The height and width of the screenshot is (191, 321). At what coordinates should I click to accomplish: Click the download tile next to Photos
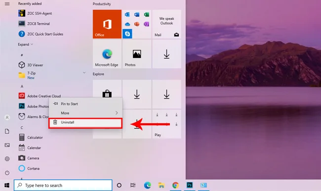(x=166, y=54)
